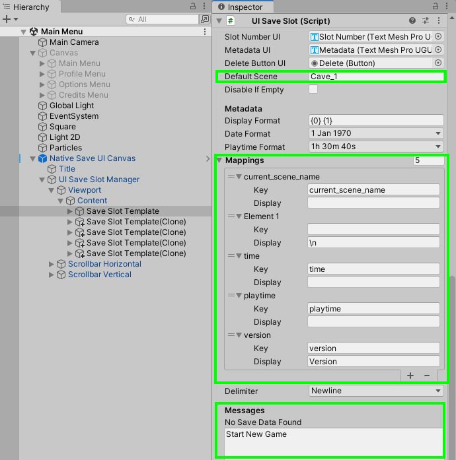Add a new mapping with the plus button

pos(410,376)
